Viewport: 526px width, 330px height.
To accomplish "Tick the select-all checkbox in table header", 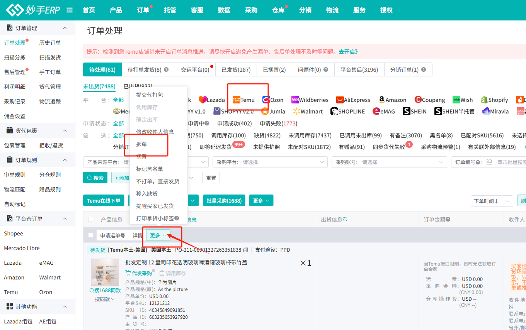I will pos(90,219).
